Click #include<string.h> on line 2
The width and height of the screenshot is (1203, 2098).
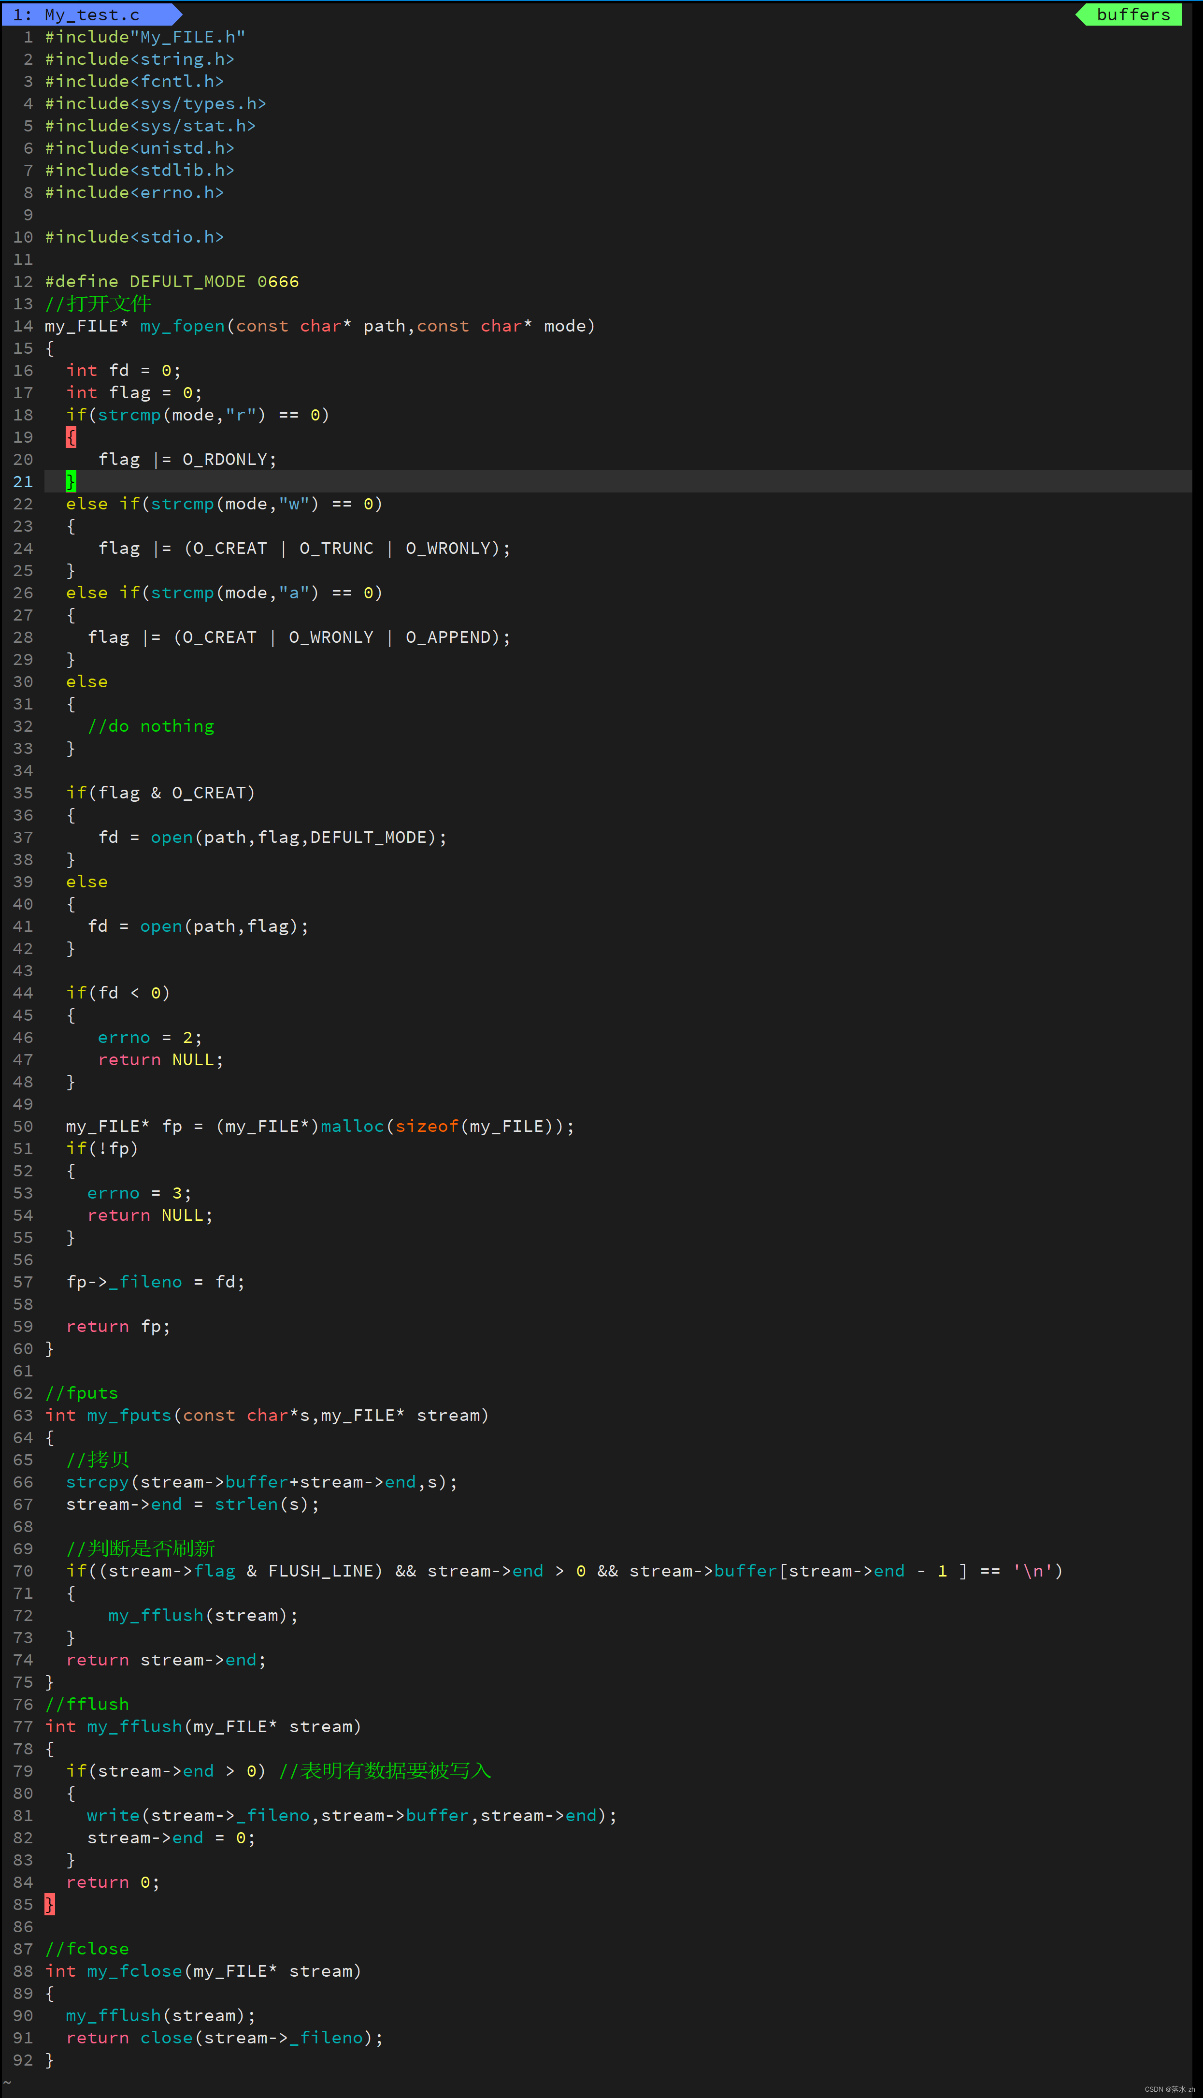coord(140,59)
